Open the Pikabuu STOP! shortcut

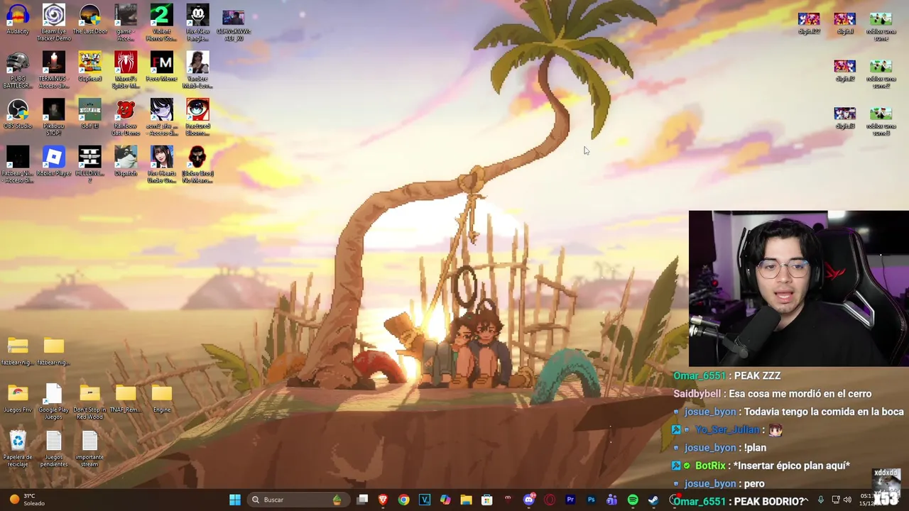(54, 118)
